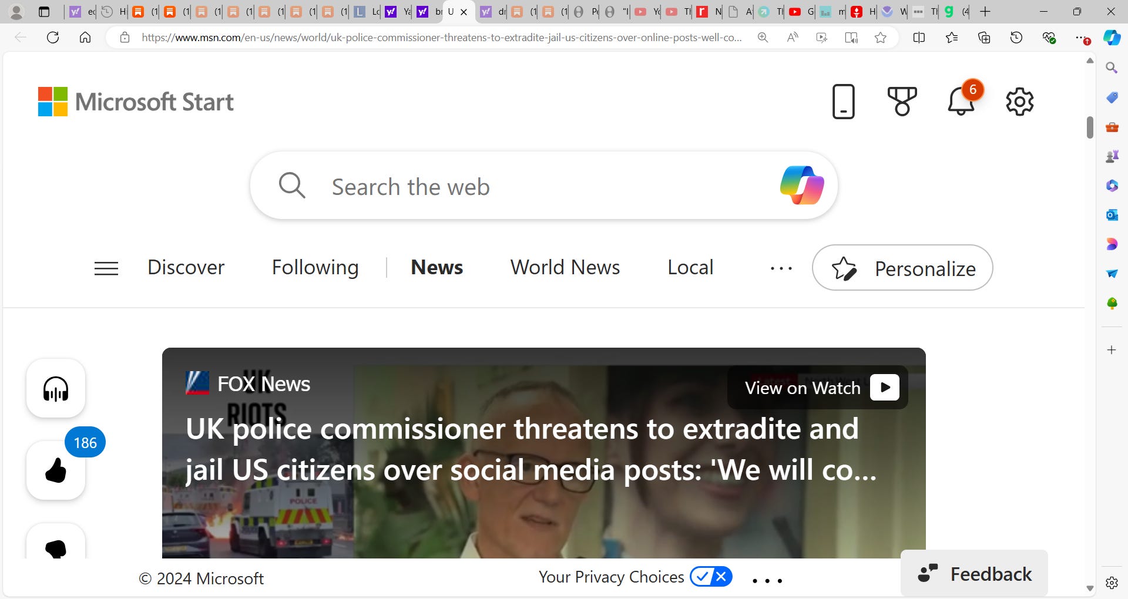Open Outlook in sidebar

[x=1112, y=215]
